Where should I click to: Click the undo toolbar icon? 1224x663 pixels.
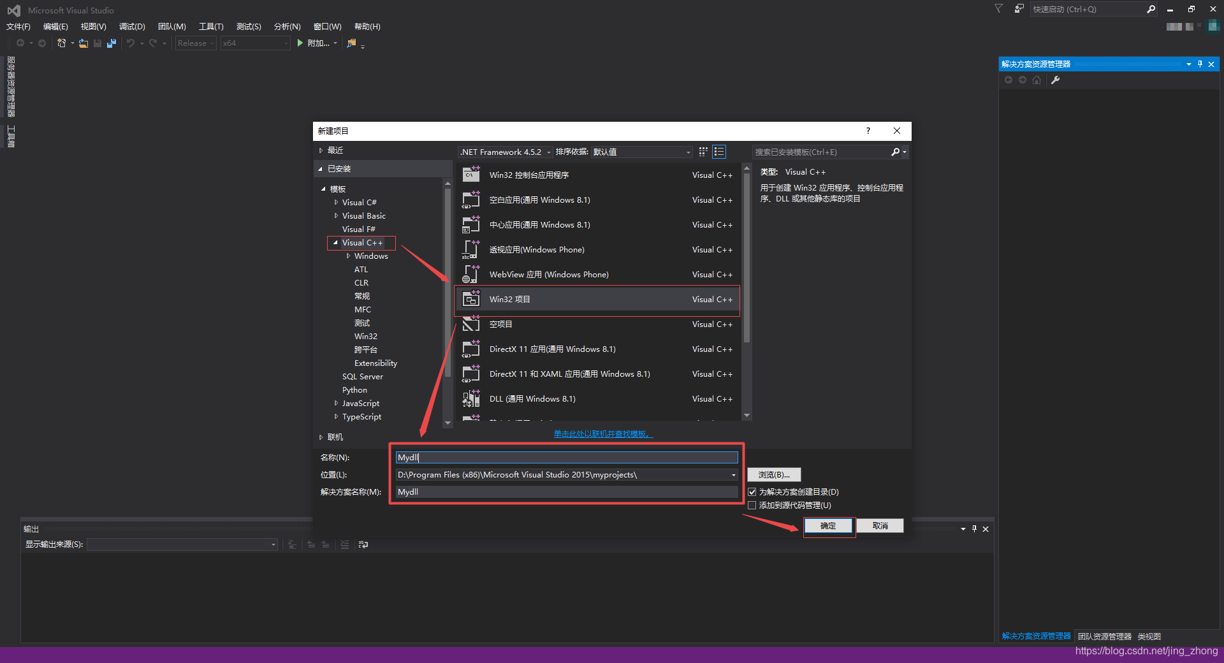tap(131, 43)
